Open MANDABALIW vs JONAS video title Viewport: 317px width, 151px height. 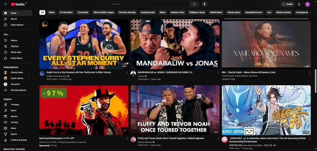(165, 73)
